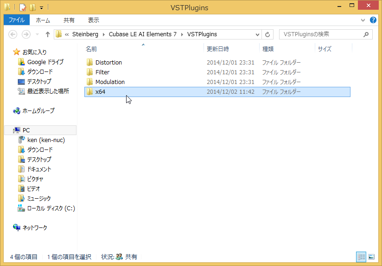The width and height of the screenshot is (382, 266).
Task: Click the Properties icon in quick access toolbar
Action: pos(22,7)
